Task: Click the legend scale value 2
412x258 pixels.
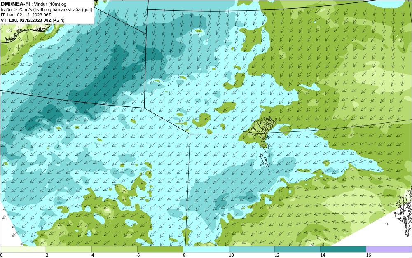Action: pyautogui.click(x=47, y=255)
